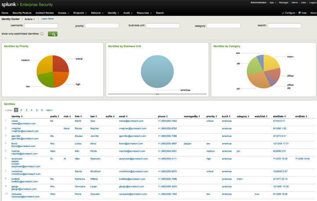The height and width of the screenshot is (201, 317).
Task: Open the App dropdown in top bar
Action: point(273,3)
